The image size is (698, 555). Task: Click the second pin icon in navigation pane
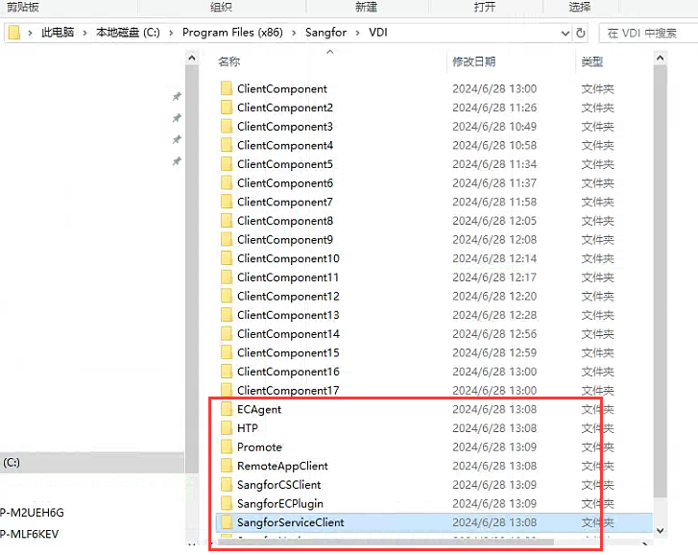click(177, 117)
